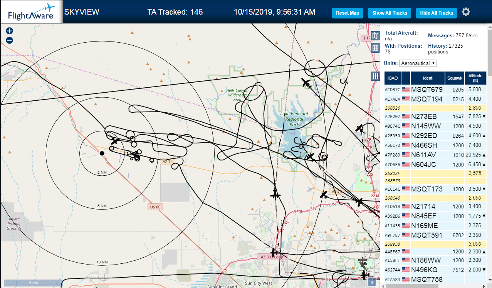Select the MSQT194 aircraft row
This screenshot has height=288, width=492.
[435, 99]
